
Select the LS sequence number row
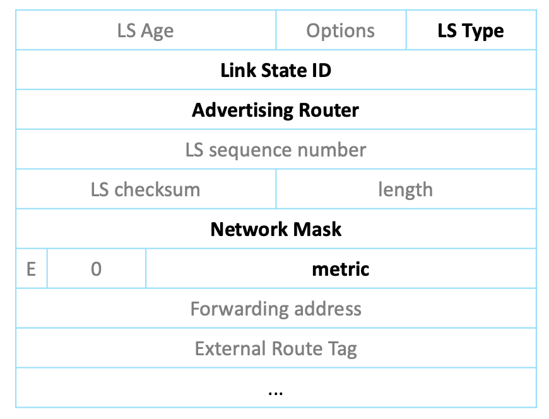pyautogui.click(x=276, y=150)
